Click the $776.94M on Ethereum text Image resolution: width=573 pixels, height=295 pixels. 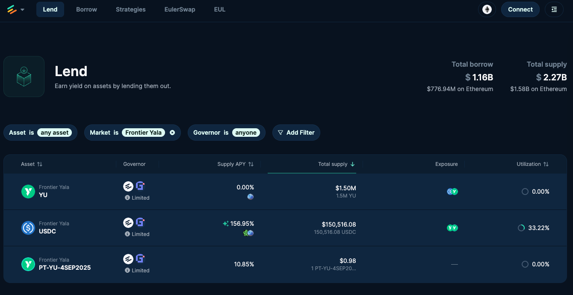(460, 89)
